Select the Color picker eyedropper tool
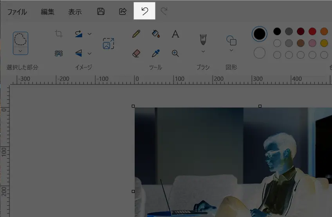The height and width of the screenshot is (217, 332). point(156,53)
